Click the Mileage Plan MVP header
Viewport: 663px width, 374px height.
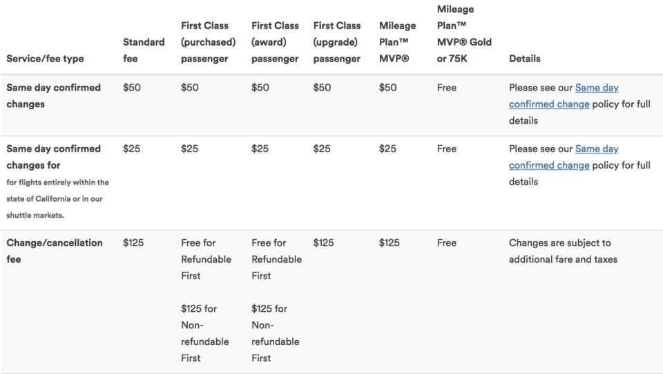398,42
